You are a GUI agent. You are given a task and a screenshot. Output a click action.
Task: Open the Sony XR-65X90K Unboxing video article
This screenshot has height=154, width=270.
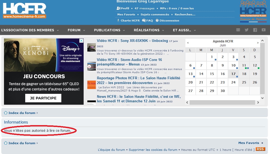pyautogui.click(x=132, y=41)
